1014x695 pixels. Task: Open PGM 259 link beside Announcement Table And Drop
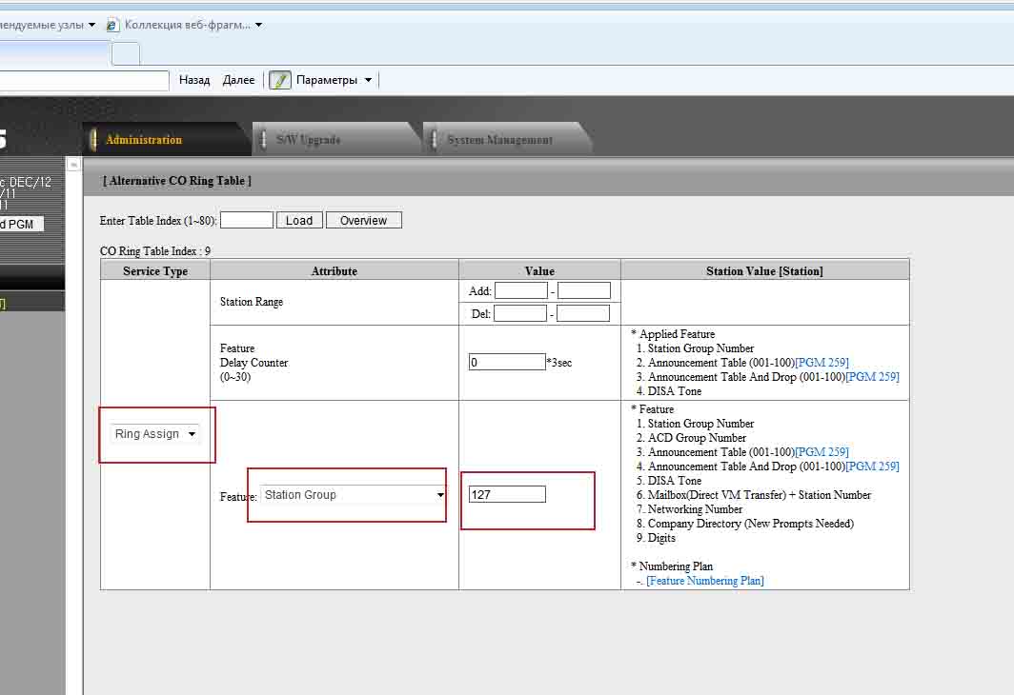pyautogui.click(x=872, y=377)
